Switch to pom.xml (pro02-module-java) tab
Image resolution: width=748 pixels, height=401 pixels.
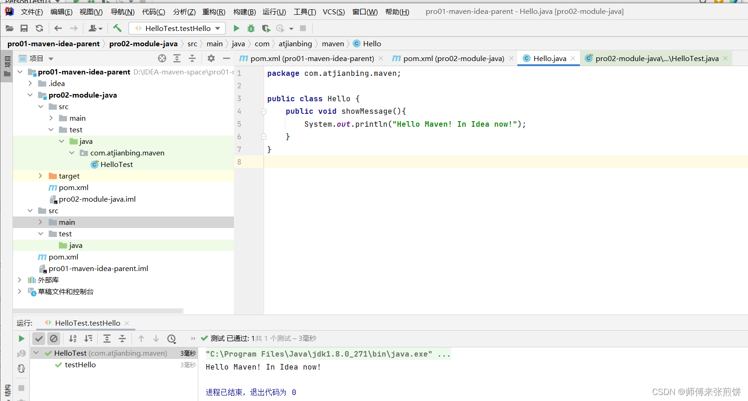click(453, 58)
